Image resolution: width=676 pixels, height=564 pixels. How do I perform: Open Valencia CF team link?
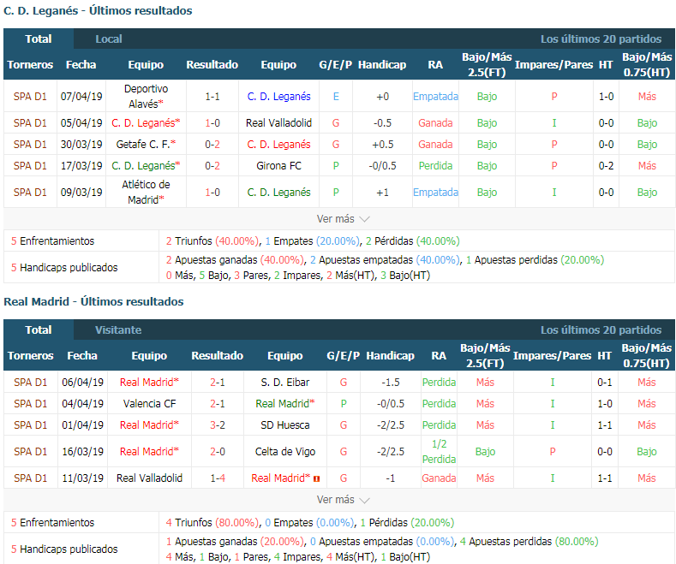click(149, 404)
